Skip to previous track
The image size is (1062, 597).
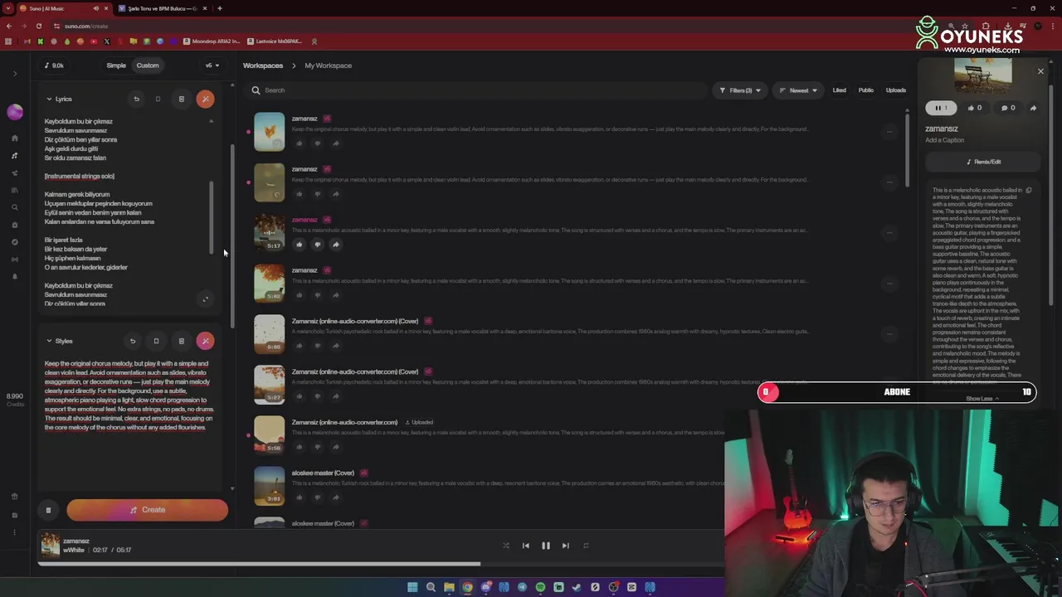tap(525, 546)
